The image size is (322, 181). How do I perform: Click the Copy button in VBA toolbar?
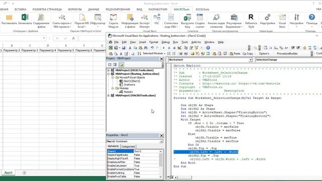[248, 54]
